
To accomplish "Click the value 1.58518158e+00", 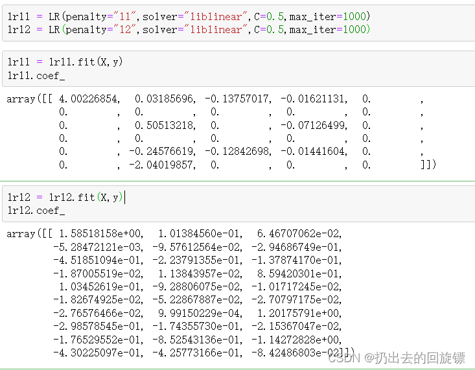I will [100, 234].
